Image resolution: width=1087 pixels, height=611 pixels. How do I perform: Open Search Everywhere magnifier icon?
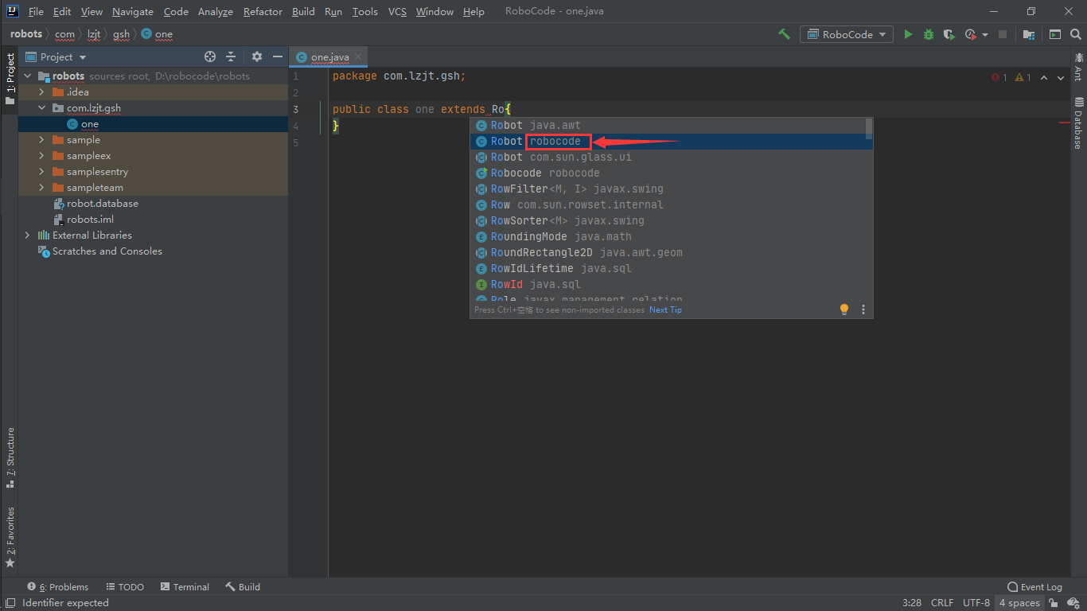1075,34
